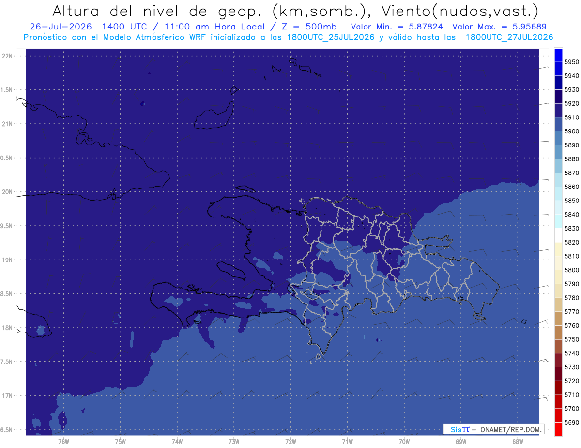Click latitude label '21N'
The width and height of the screenshot is (581, 448).
(8, 124)
